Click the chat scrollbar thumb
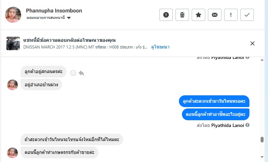This screenshot has width=268, height=162. click(262, 139)
